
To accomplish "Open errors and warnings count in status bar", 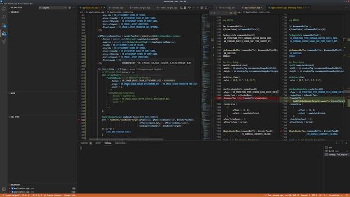I will click(x=37, y=195).
